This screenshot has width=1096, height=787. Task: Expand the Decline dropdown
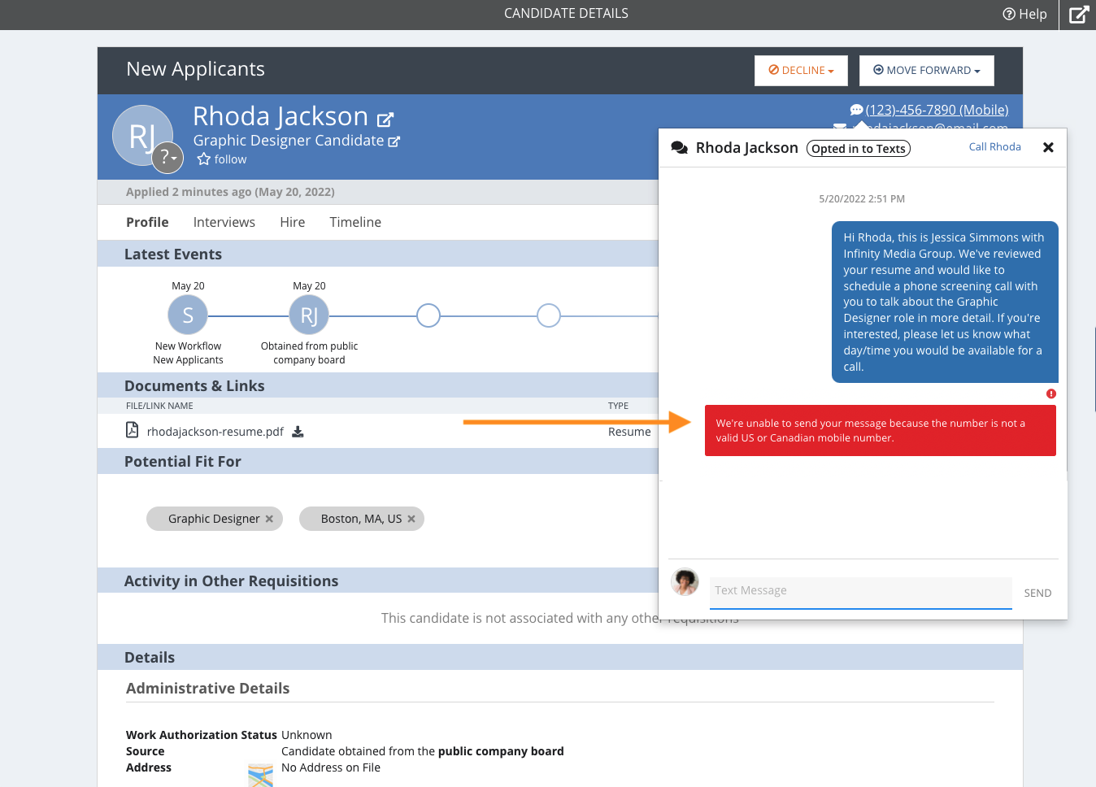pos(801,71)
